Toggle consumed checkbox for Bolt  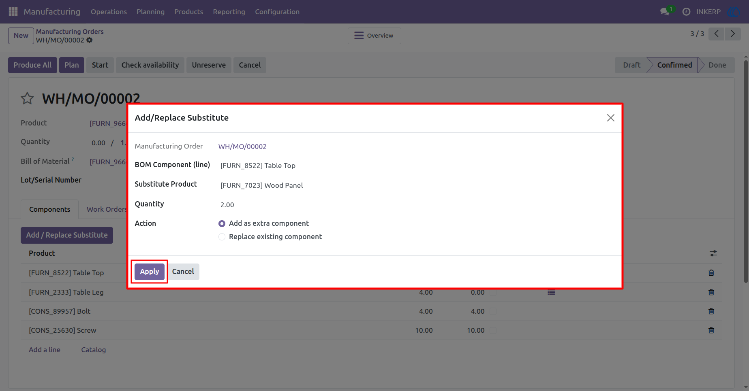493,311
